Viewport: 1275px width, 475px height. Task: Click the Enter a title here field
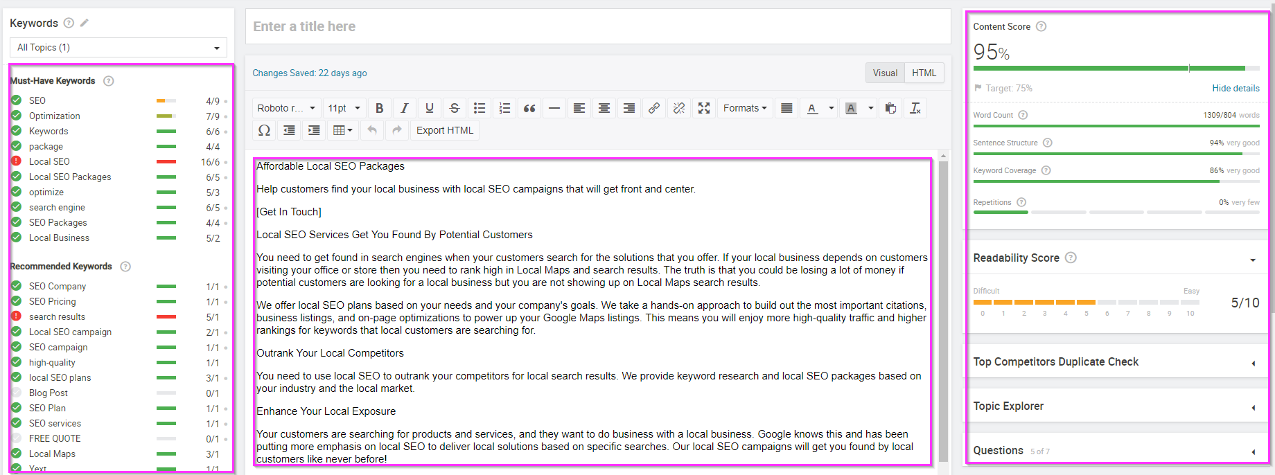(597, 26)
